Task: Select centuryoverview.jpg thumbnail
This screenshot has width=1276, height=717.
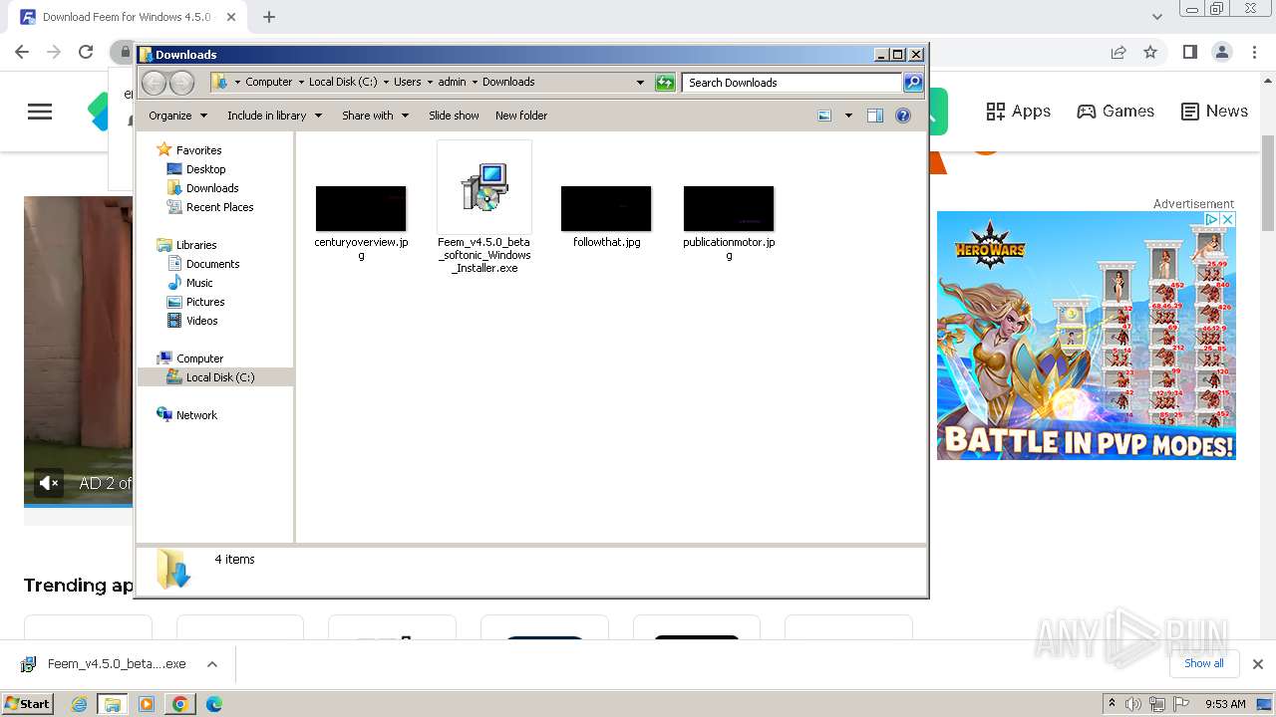Action: pos(361,208)
